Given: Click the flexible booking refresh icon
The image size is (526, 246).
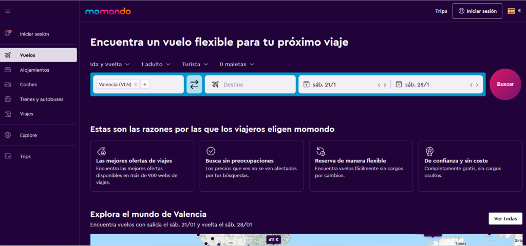Looking at the screenshot, I should [x=321, y=151].
